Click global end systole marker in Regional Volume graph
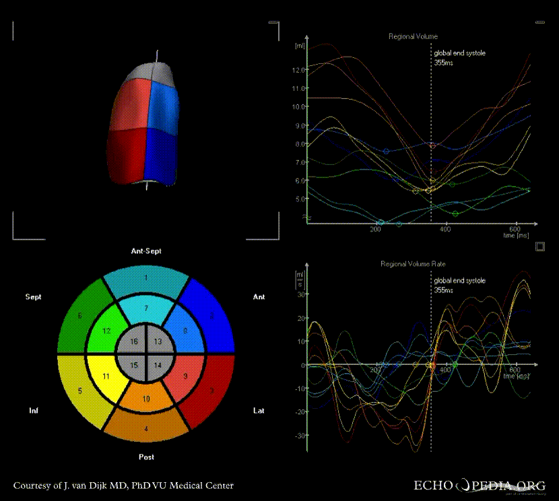This screenshot has width=559, height=501. (x=431, y=144)
